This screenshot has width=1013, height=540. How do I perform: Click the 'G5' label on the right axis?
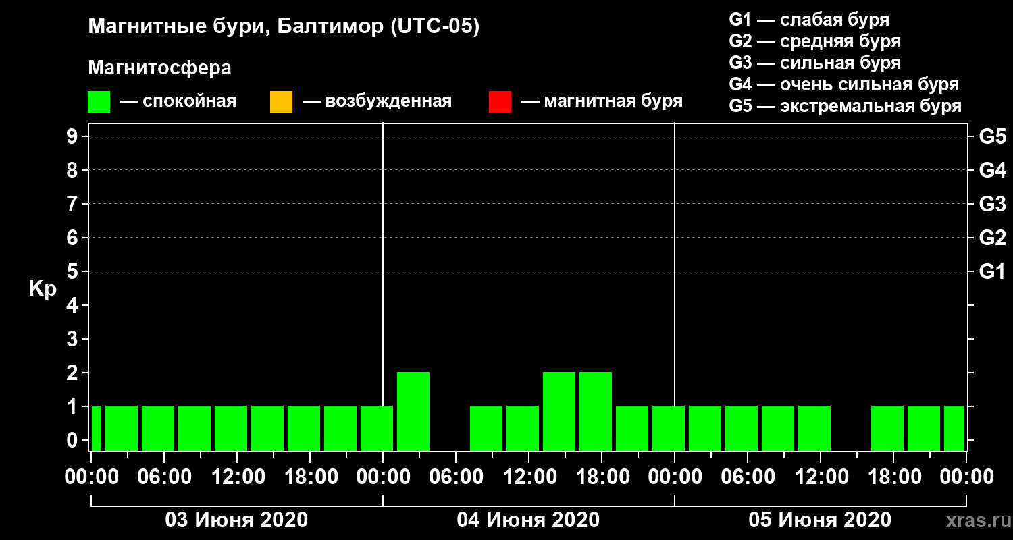[x=992, y=137]
